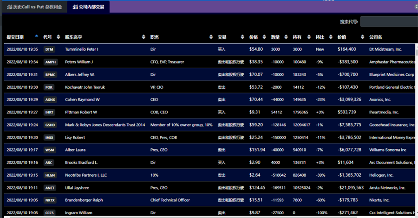Sort table by 代号 column arrows
The width and height of the screenshot is (418, 218).
point(59,37)
